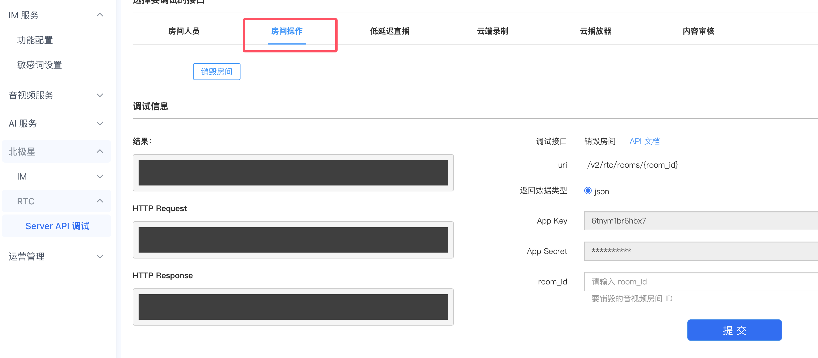Expand the IM submenu chevron under 北极星
This screenshot has height=358, width=818.
click(x=100, y=176)
